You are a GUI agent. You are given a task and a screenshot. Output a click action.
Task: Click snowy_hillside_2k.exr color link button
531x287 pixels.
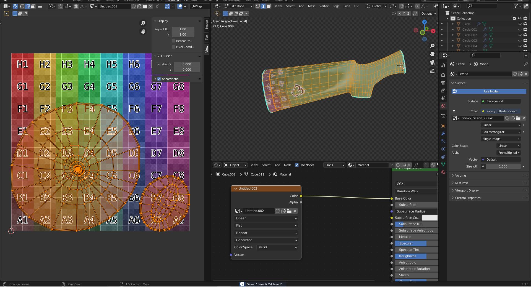point(501,111)
